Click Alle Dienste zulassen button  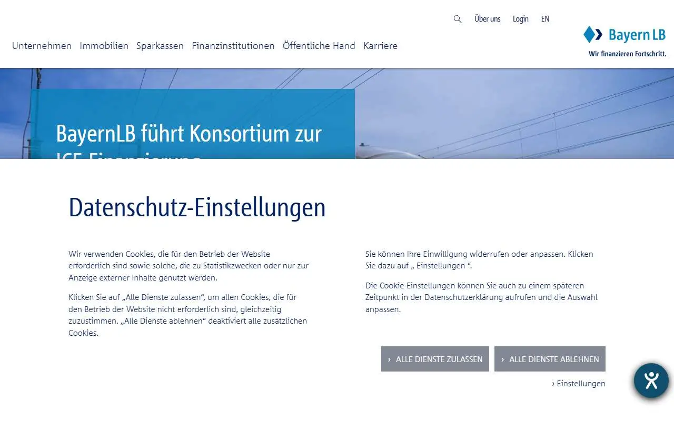pyautogui.click(x=435, y=359)
